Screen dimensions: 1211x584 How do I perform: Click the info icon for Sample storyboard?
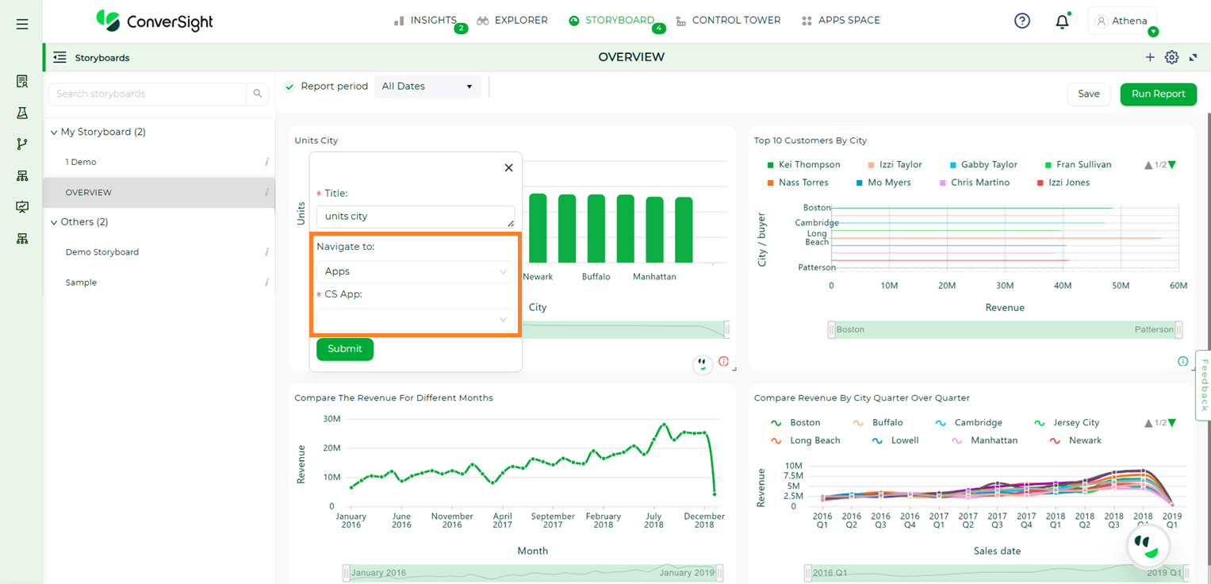click(266, 282)
